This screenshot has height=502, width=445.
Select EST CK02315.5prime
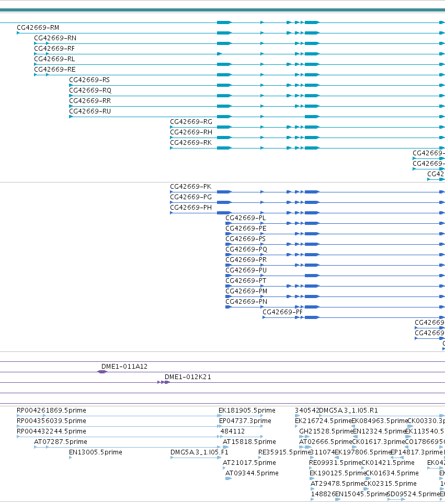pyautogui.click(x=390, y=484)
